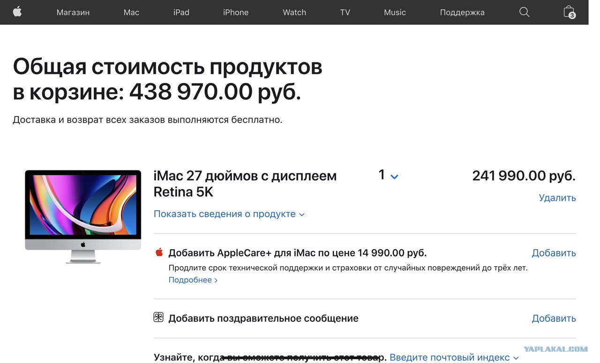Open the search magnifier icon
The image size is (600, 363).
525,12
